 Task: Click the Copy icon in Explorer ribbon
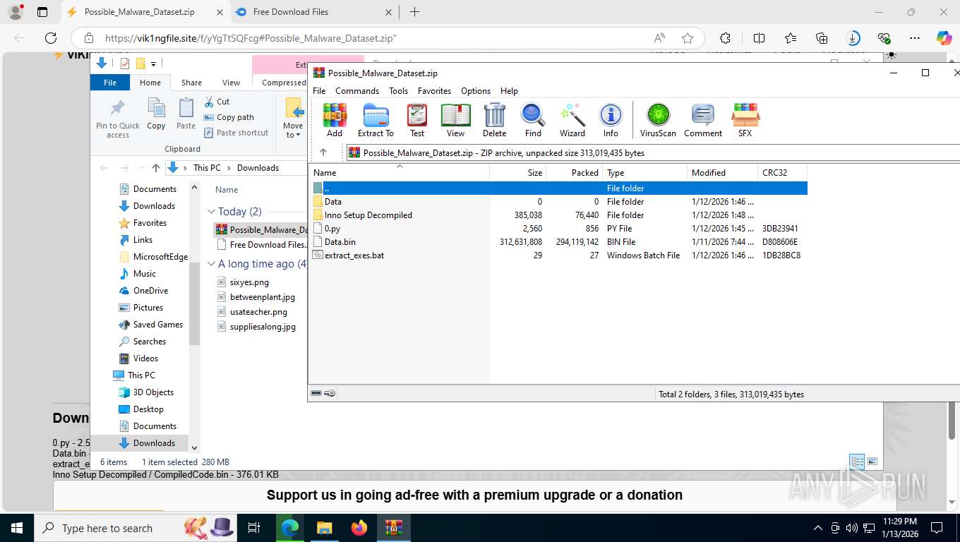pos(156,114)
